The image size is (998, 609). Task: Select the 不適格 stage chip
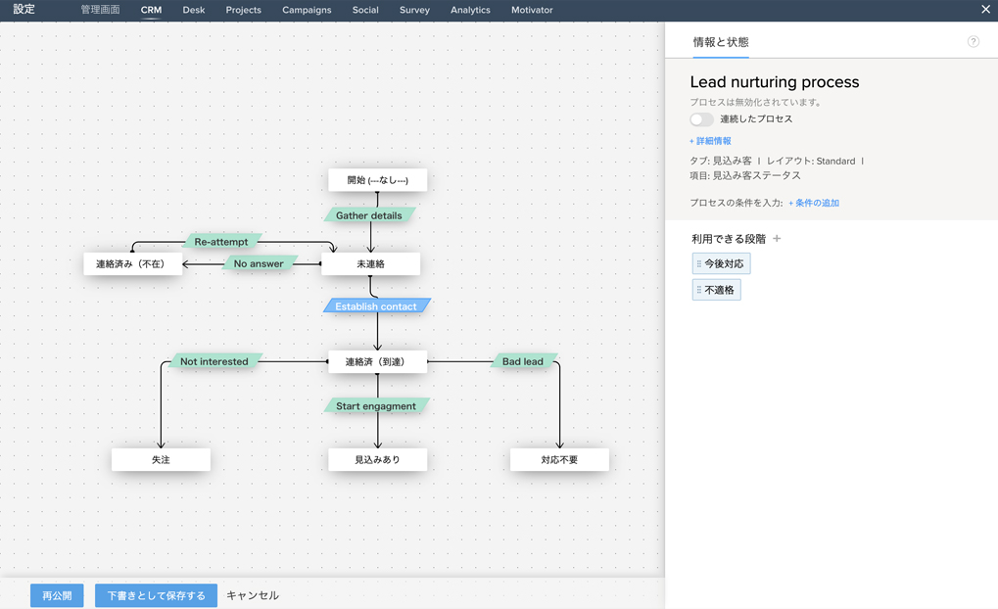(717, 290)
